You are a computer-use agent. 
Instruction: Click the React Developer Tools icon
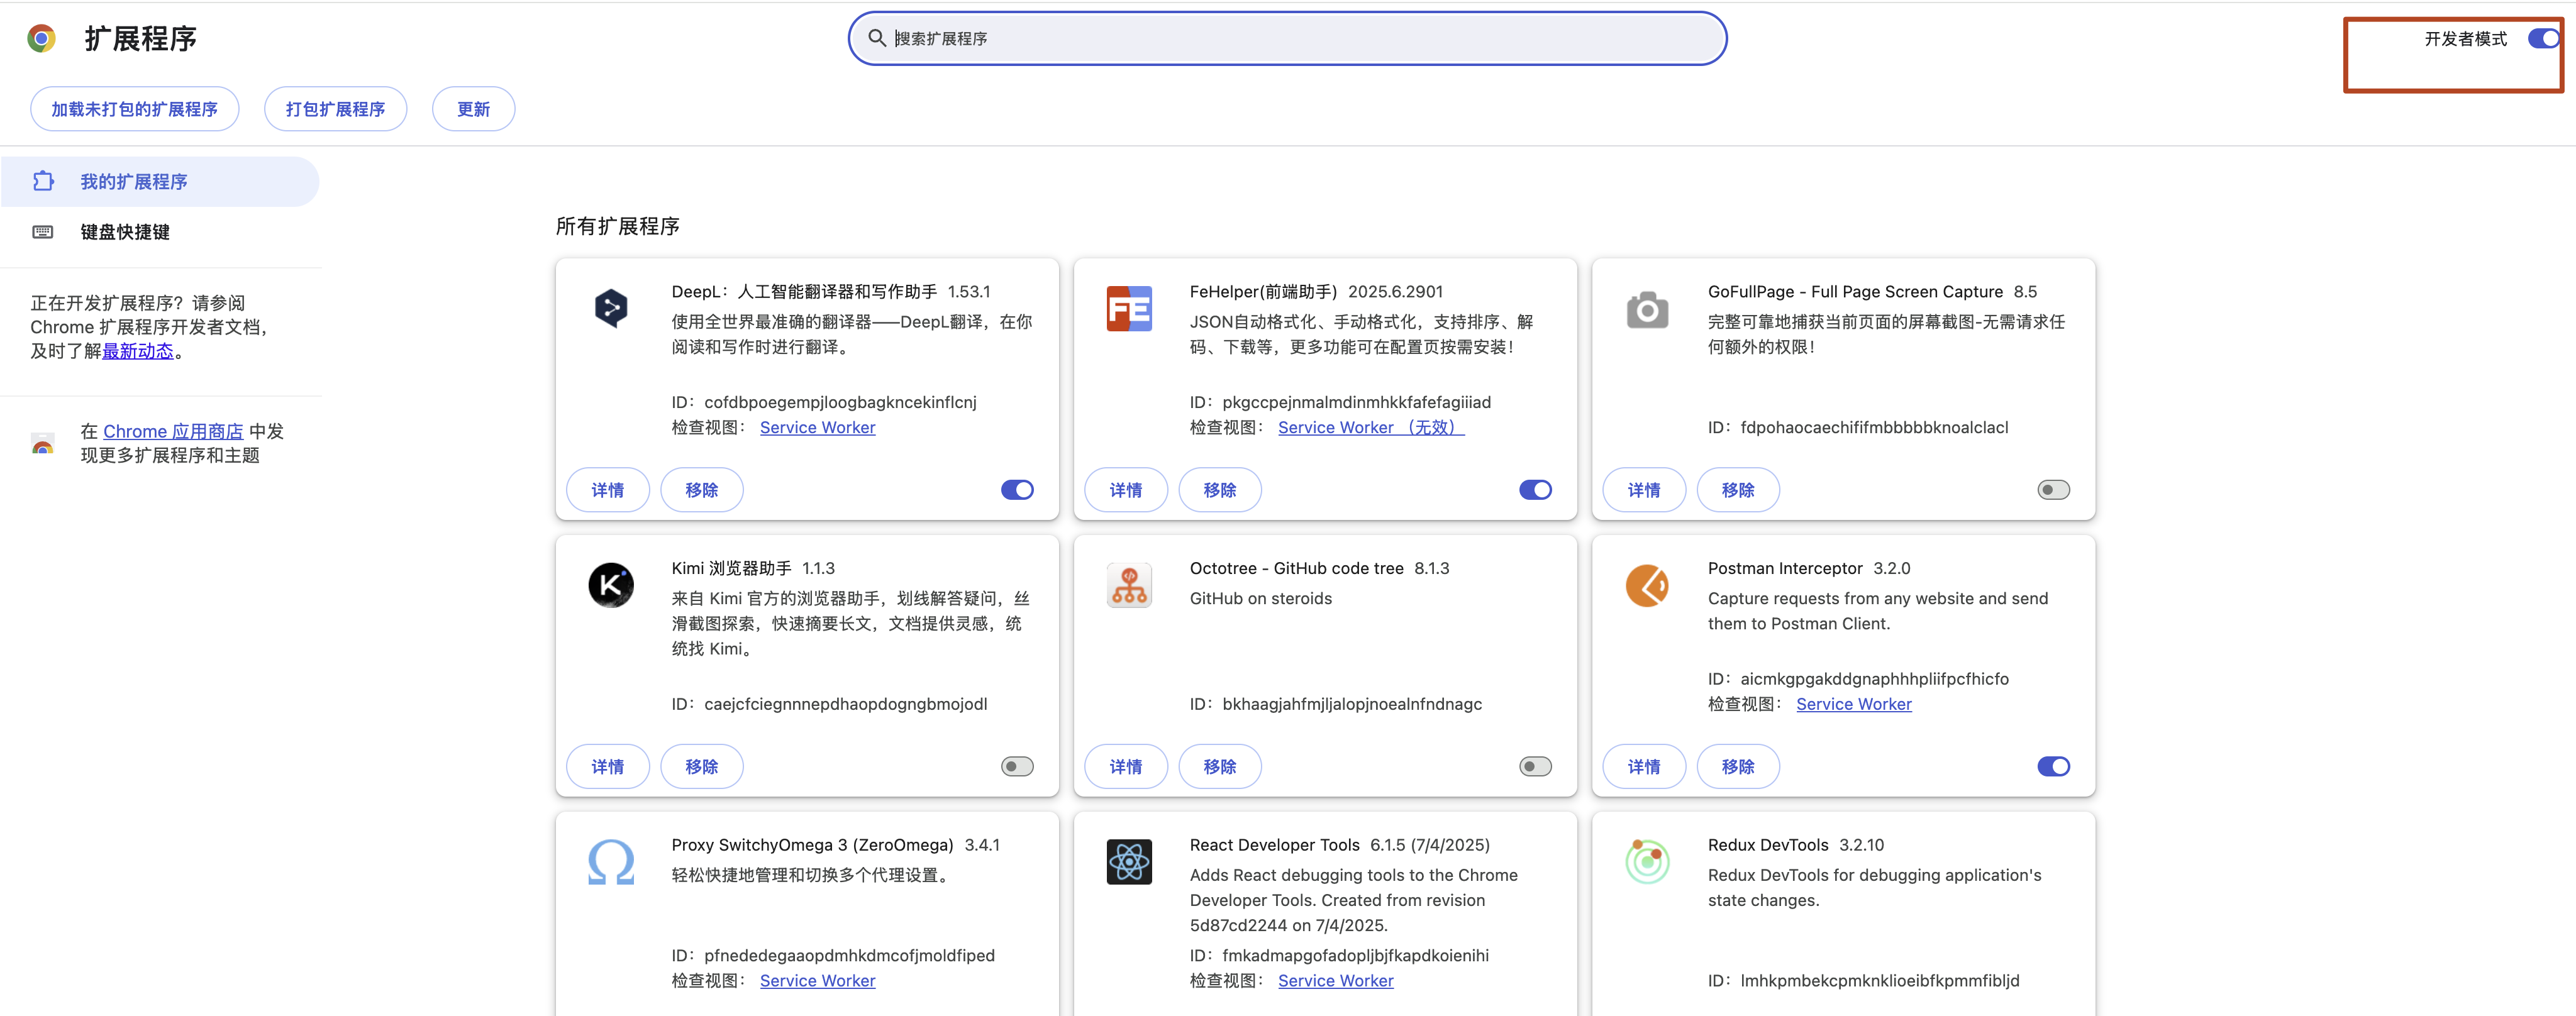coord(1128,862)
